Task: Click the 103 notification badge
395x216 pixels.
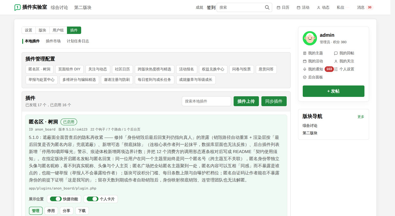Action: tap(329, 69)
